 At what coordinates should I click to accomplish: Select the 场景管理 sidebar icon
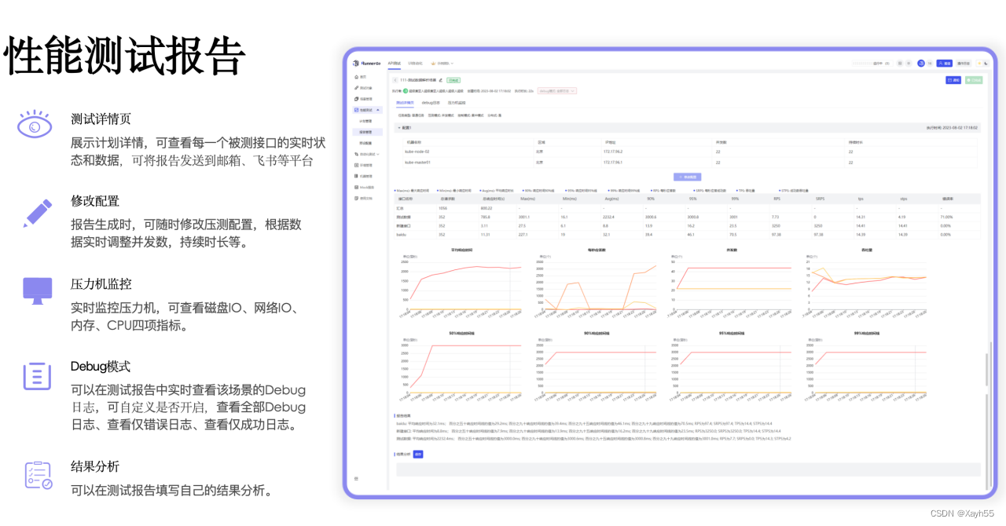click(356, 100)
